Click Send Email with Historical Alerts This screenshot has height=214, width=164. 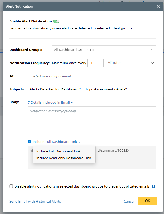[35, 201]
